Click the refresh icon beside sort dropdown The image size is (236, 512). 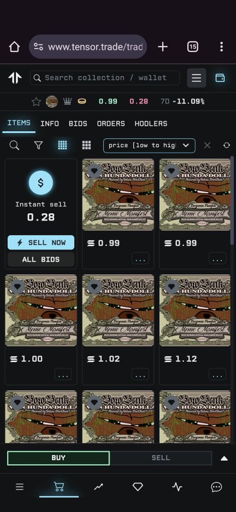[226, 145]
